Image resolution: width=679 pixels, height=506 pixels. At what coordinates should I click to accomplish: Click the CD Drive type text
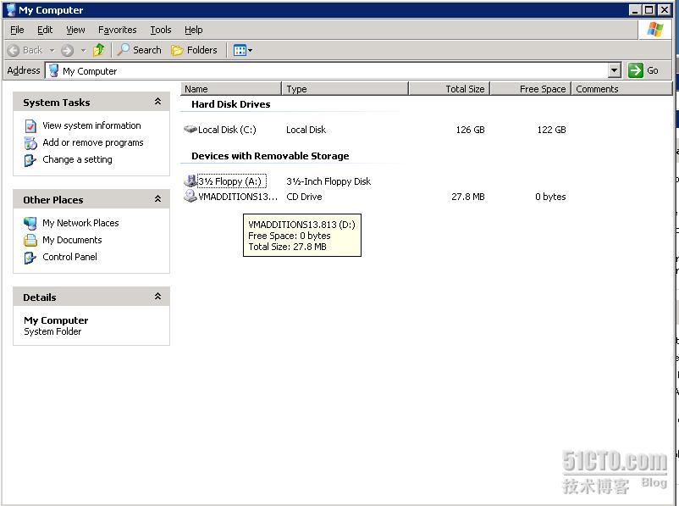(304, 197)
